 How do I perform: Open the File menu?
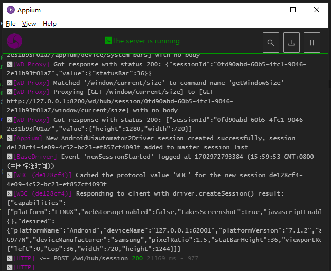11,24
